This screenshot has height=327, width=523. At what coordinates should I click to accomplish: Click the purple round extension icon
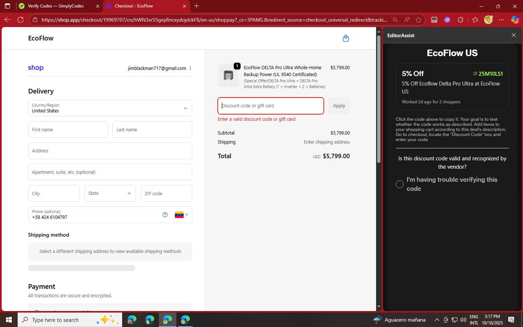447,20
